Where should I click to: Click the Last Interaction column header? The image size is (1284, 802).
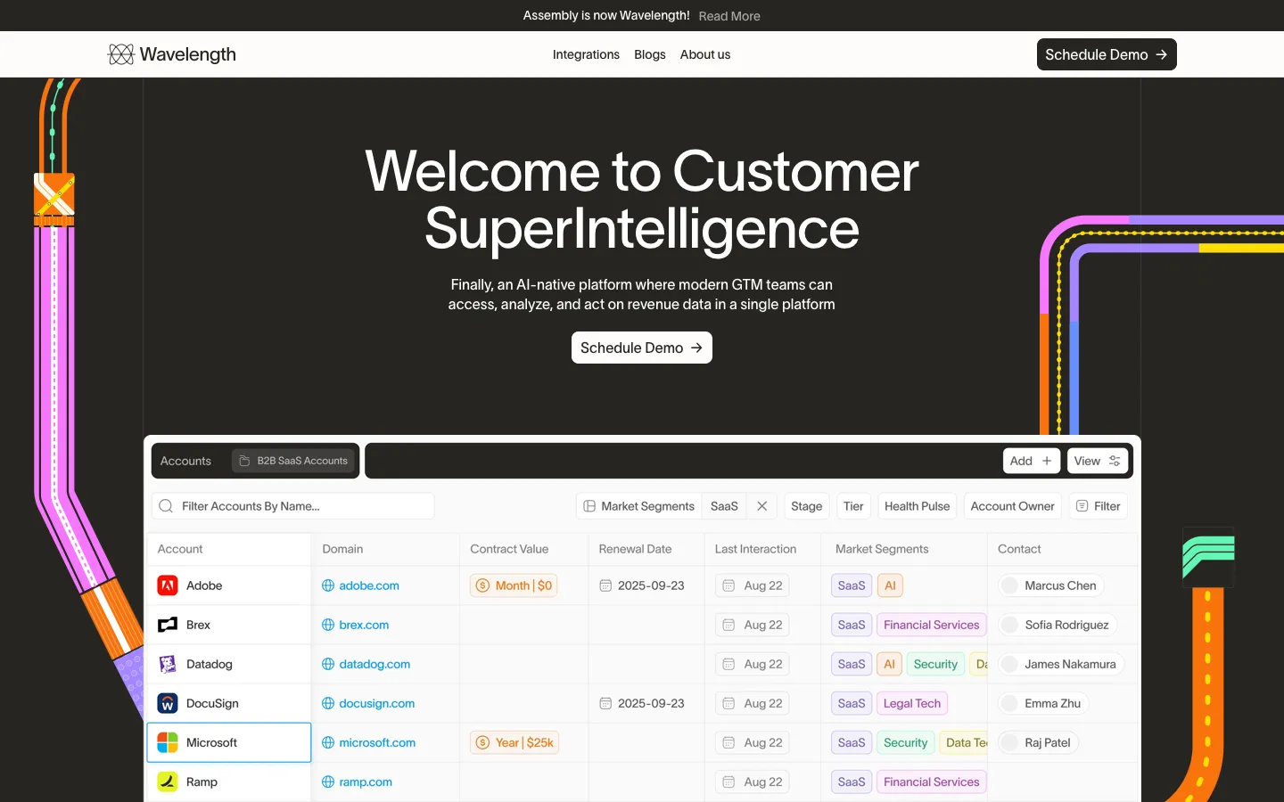pyautogui.click(x=755, y=549)
